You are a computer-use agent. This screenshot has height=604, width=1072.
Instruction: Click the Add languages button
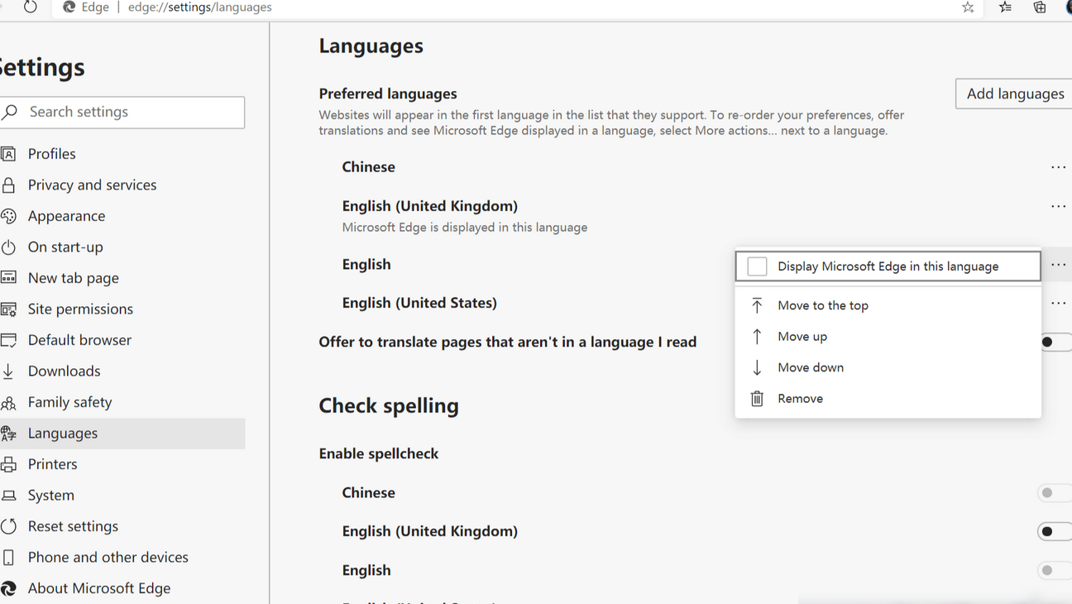1014,93
